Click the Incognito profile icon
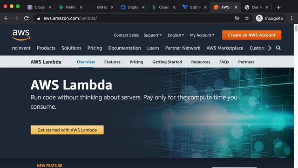This screenshot has height=168, width=298. [x=259, y=18]
